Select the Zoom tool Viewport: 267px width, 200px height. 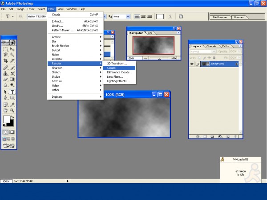(x=12, y=110)
